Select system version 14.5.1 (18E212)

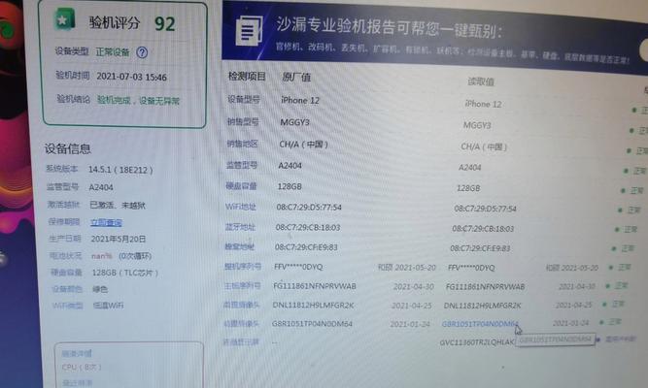120,170
